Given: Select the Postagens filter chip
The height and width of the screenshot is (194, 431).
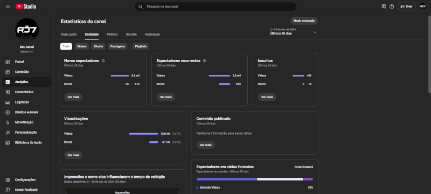Looking at the screenshot, I should 117,46.
